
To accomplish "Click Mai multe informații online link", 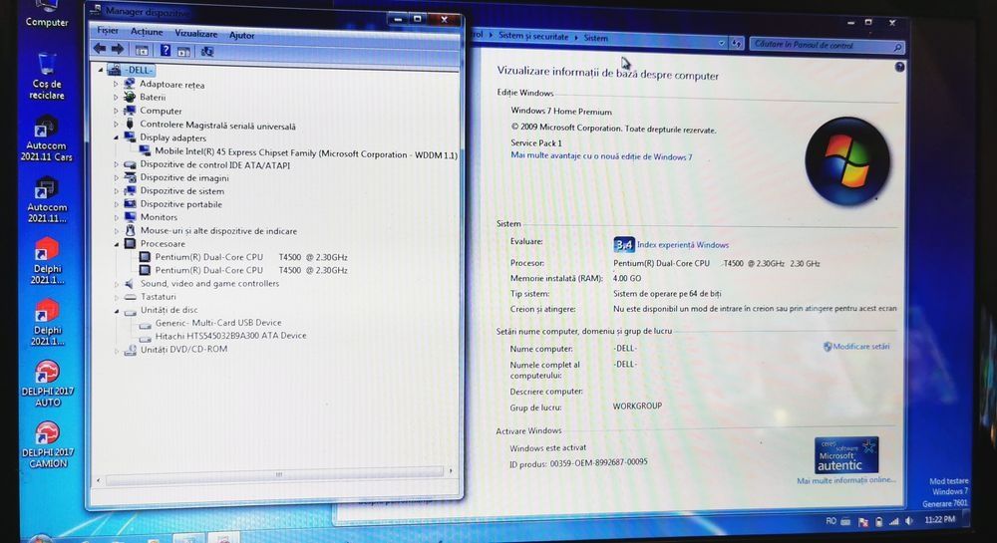I will coord(845,480).
